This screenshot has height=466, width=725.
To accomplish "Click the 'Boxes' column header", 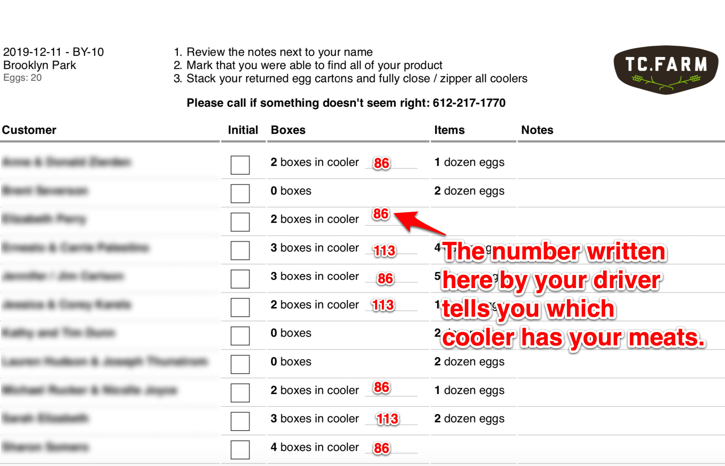I will coord(288,130).
